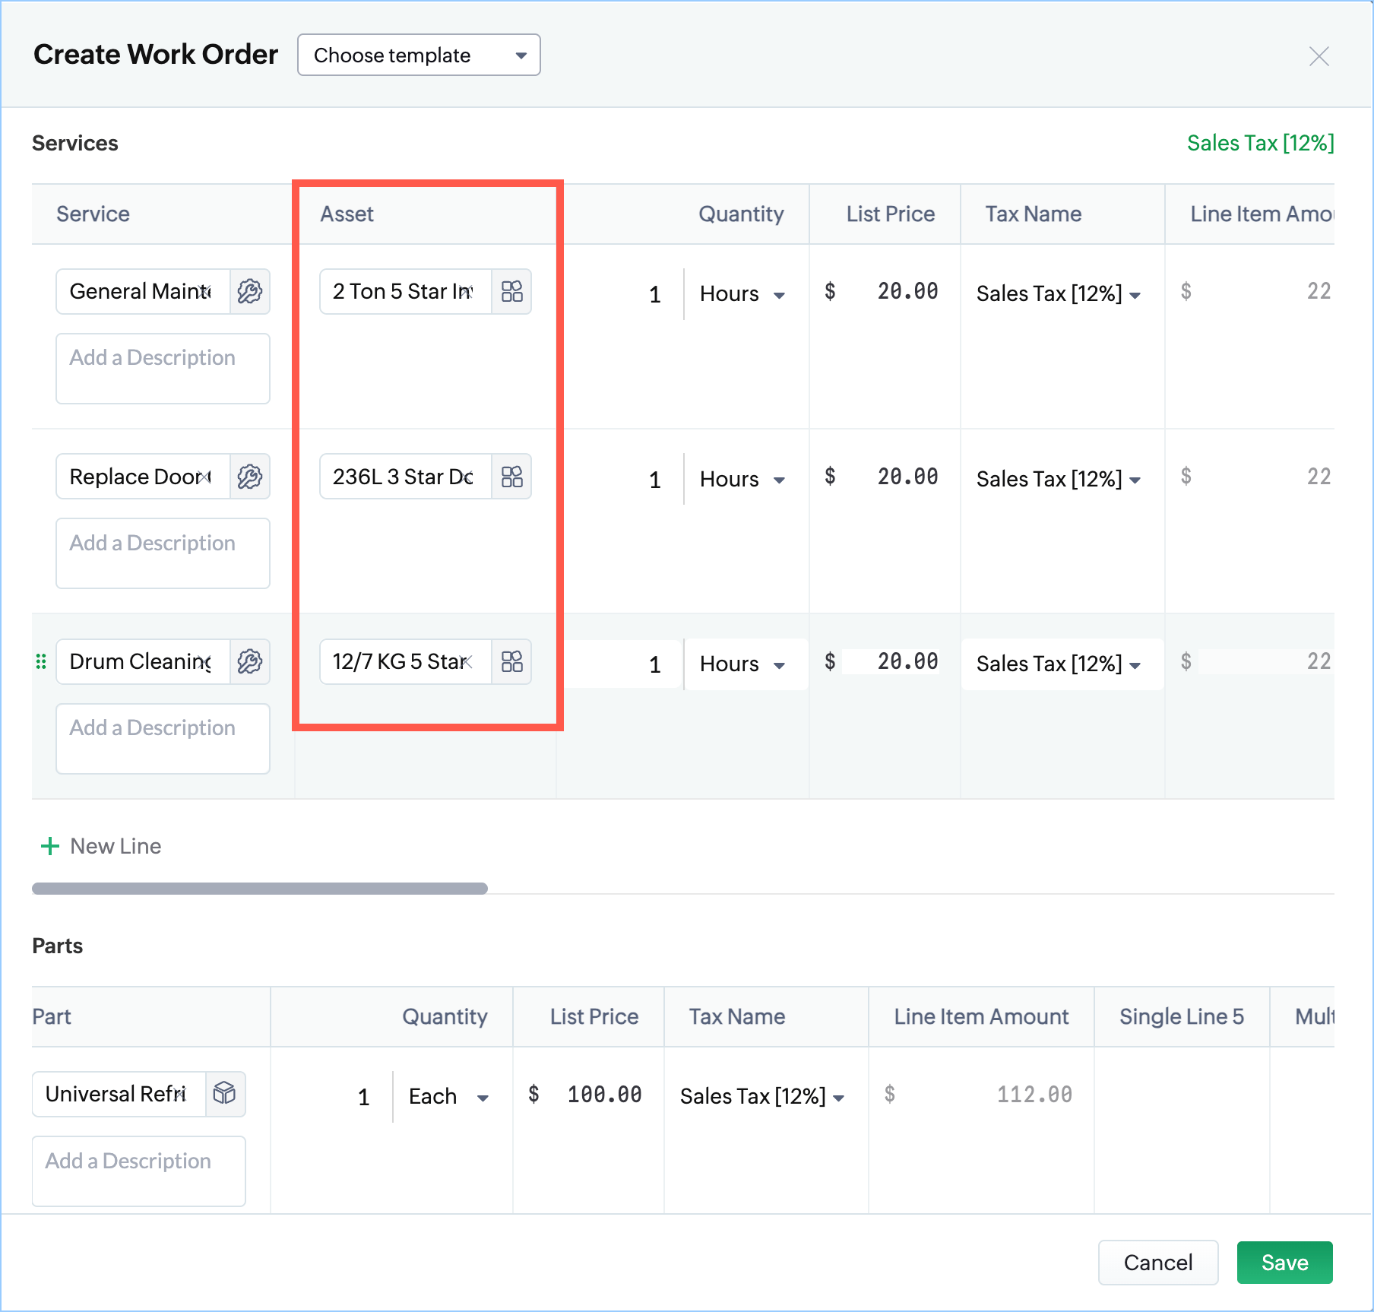Grab the drag handle on Drum Cleaning row

click(x=41, y=661)
